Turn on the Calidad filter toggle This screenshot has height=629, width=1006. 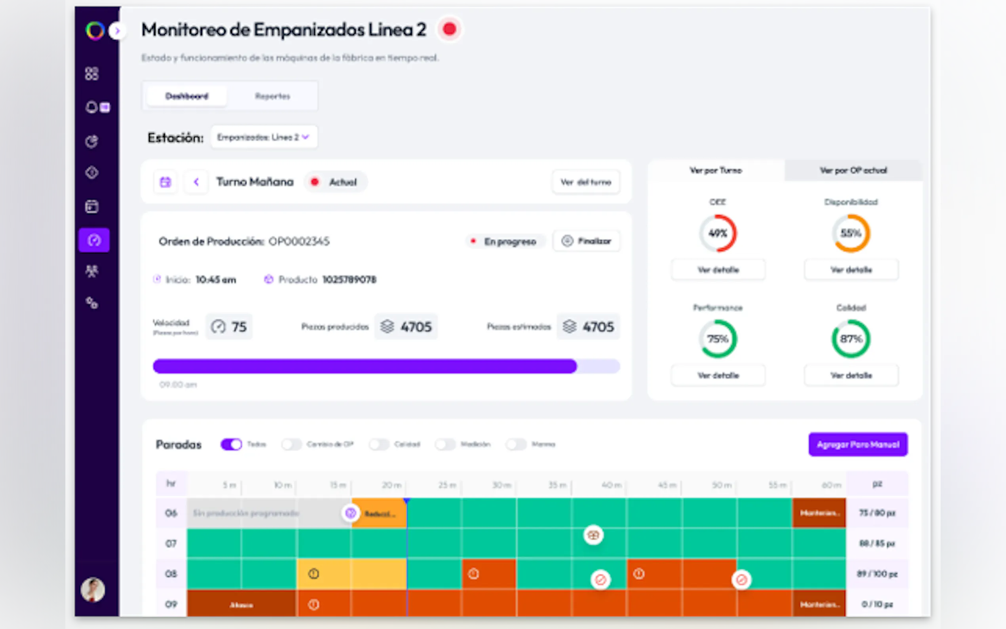[379, 444]
